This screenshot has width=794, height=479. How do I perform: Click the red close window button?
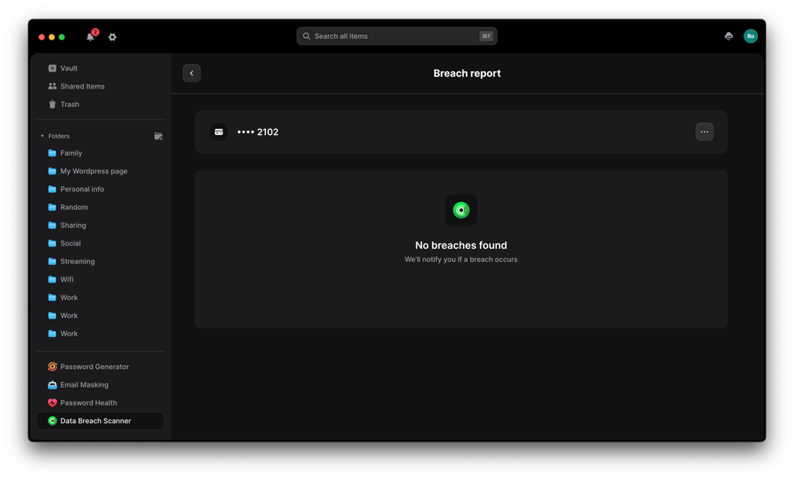tap(42, 37)
